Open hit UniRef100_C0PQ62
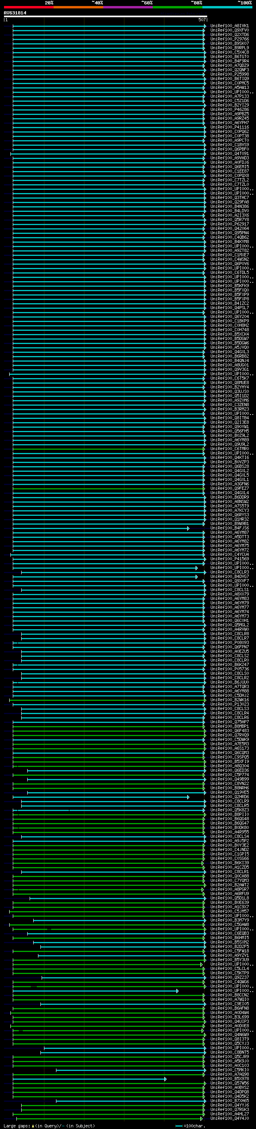The height and width of the screenshot is (1129, 256). coord(229,131)
